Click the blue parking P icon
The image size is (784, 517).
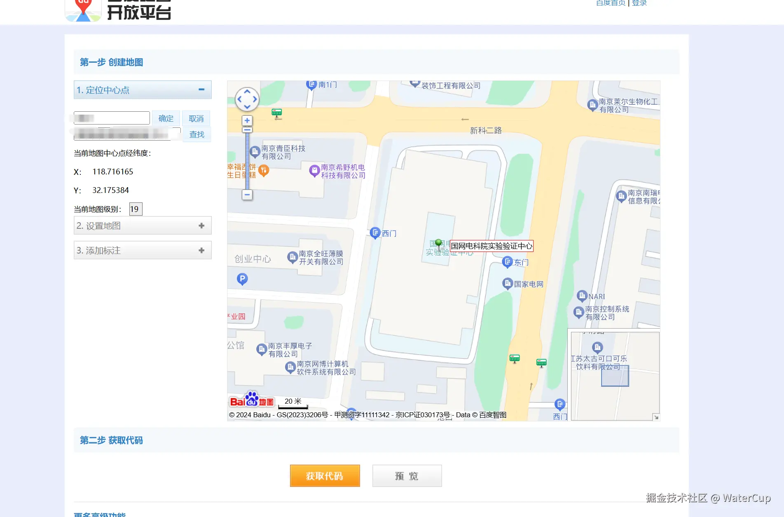242,279
